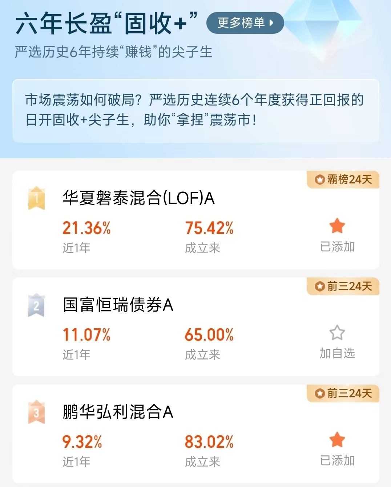The width and height of the screenshot is (391, 487).
Task: Tap the 霸榜24天 badge icon
Action: coord(320,179)
